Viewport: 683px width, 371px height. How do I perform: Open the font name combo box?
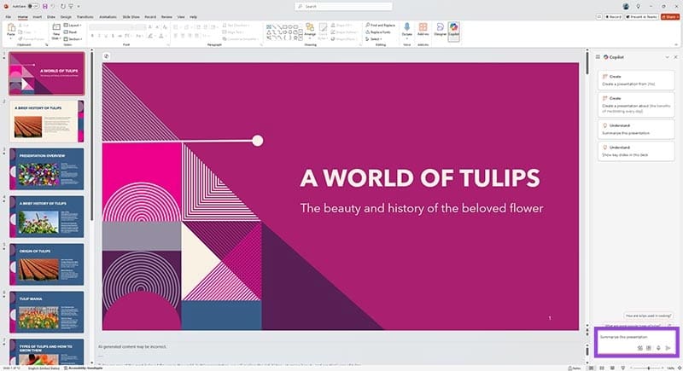click(x=113, y=27)
